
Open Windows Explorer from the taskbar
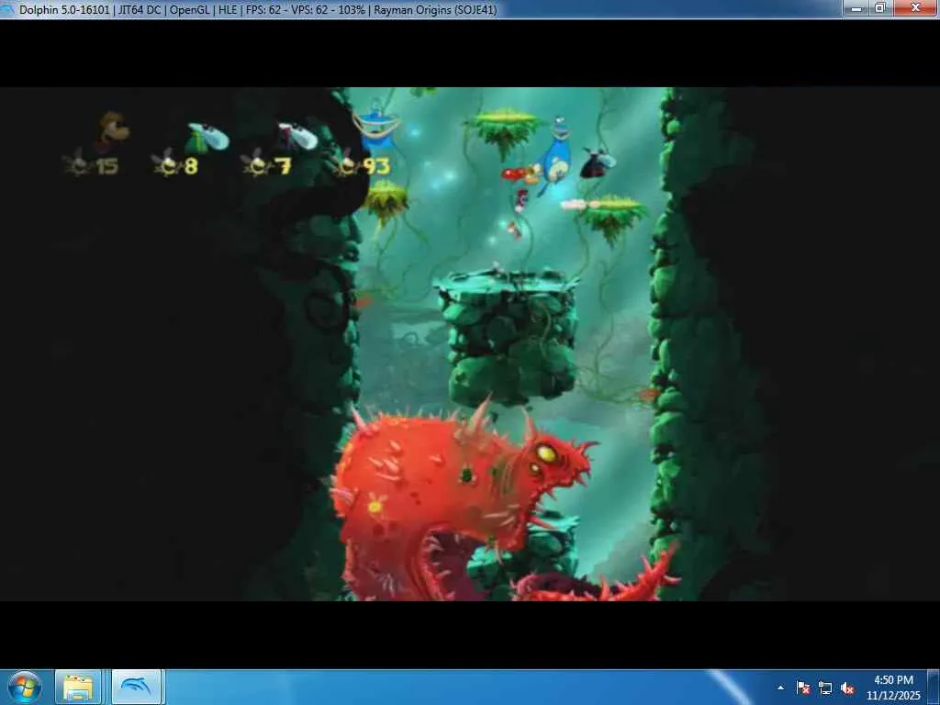78,688
